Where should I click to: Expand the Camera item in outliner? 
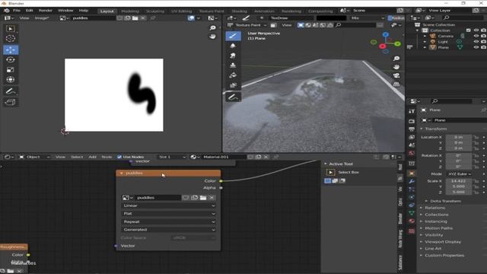tap(425, 36)
